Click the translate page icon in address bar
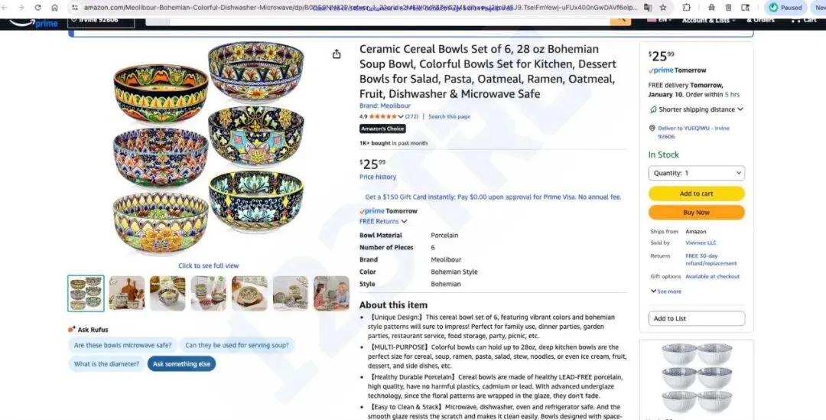 648,8
